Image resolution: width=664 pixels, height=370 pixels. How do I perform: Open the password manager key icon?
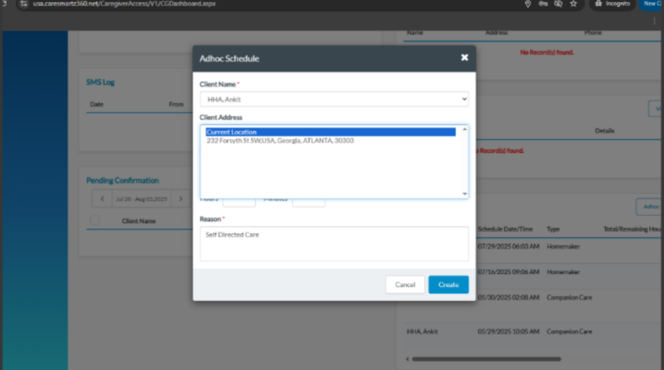point(543,4)
